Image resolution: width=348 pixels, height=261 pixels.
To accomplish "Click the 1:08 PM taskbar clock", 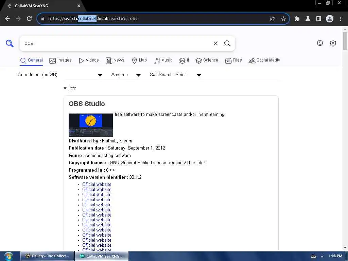I will tap(335, 256).
